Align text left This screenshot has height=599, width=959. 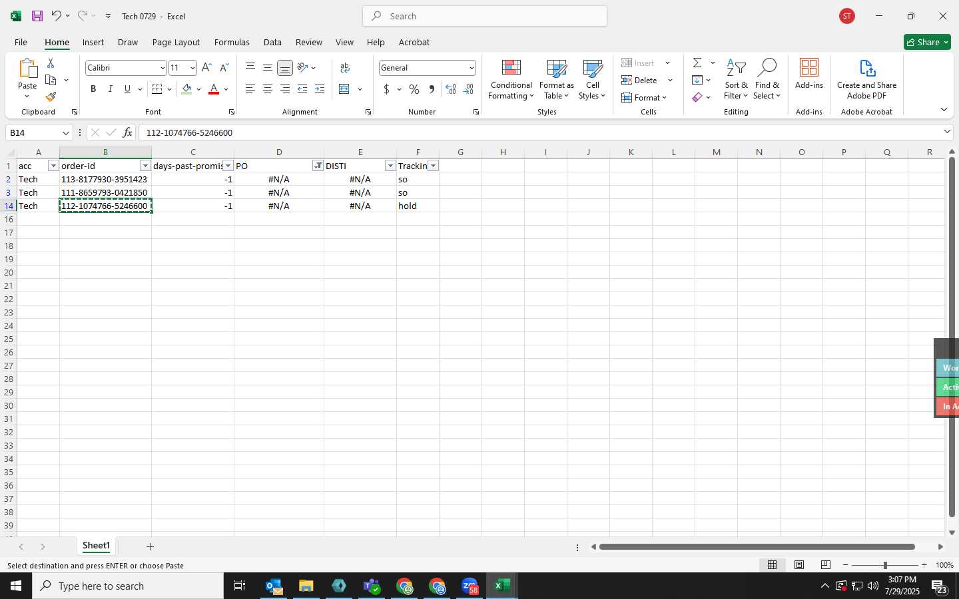[250, 89]
